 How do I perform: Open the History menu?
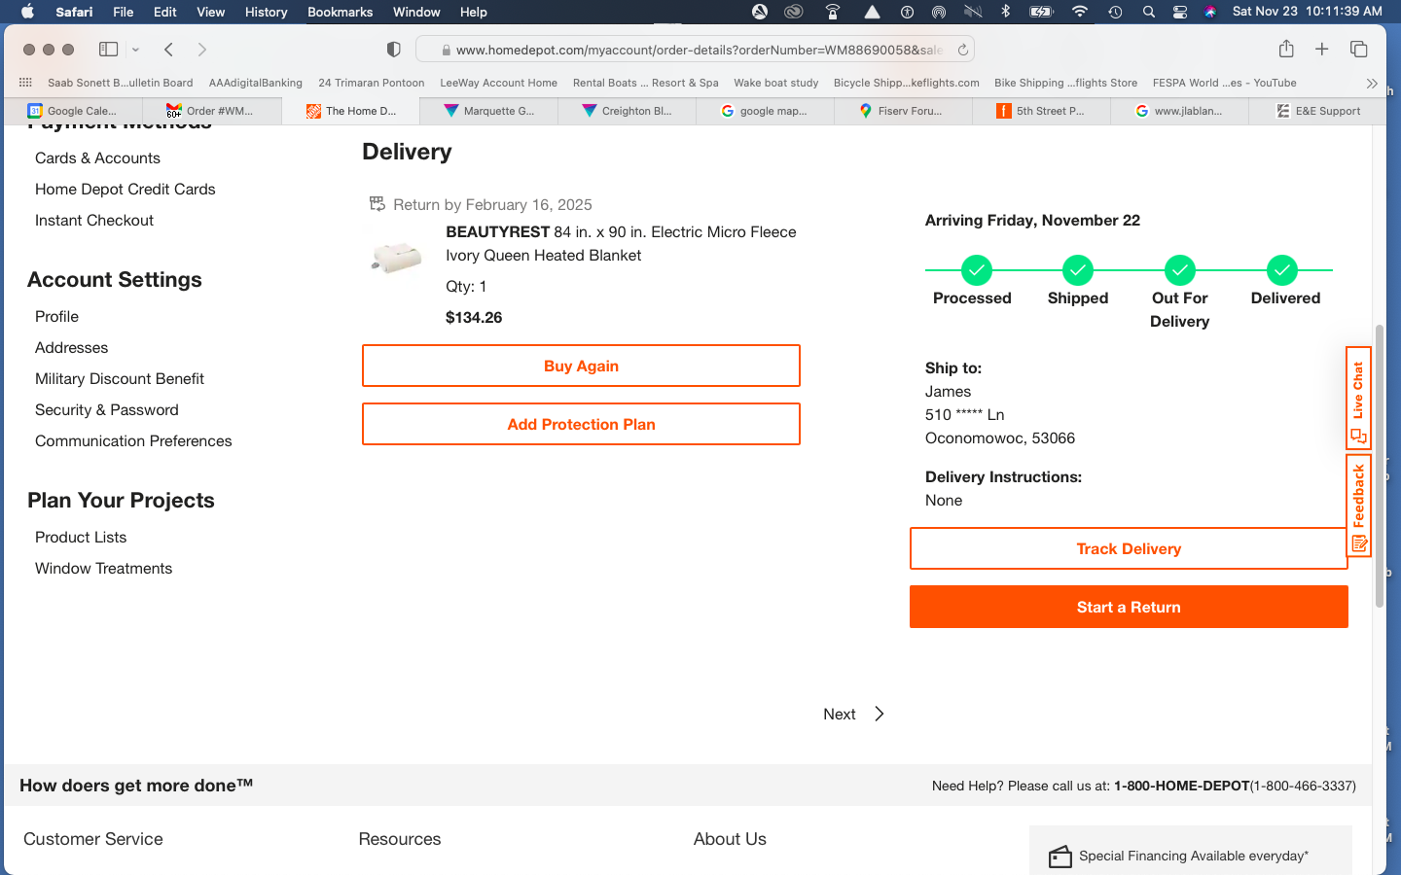tap(266, 12)
